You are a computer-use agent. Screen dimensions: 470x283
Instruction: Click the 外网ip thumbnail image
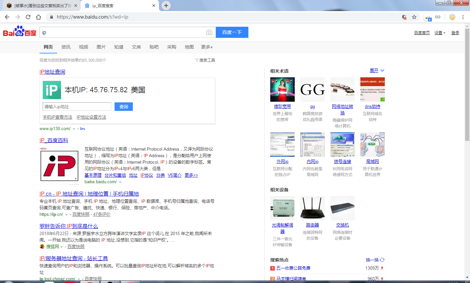pos(282,144)
